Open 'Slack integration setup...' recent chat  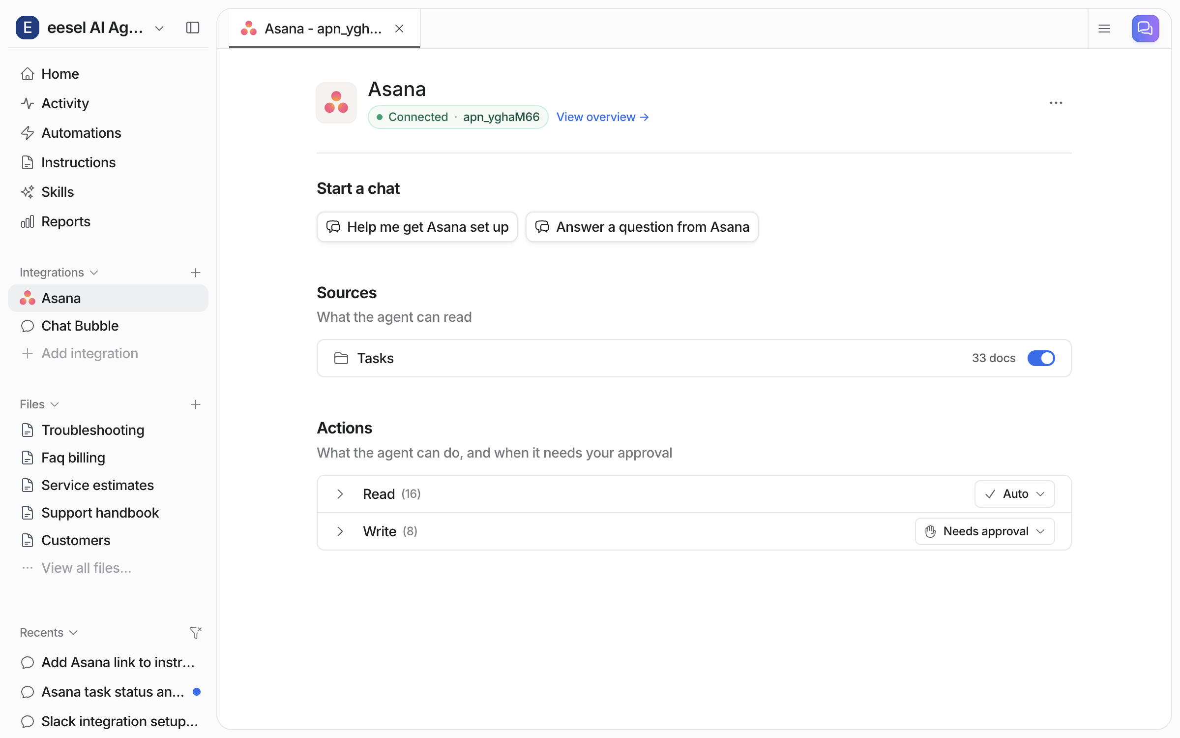108,721
